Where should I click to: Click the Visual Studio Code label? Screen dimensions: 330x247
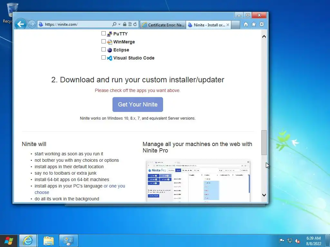[x=134, y=58]
